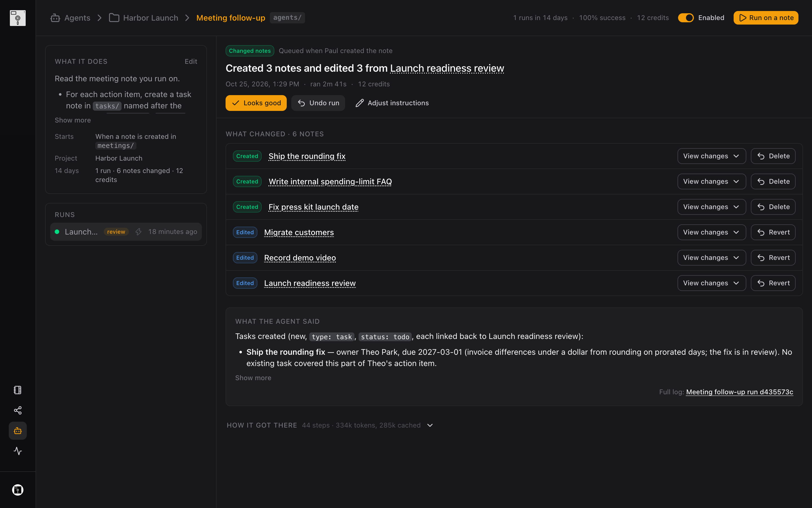
Task: Open the Record demo video note link
Action: [300, 258]
